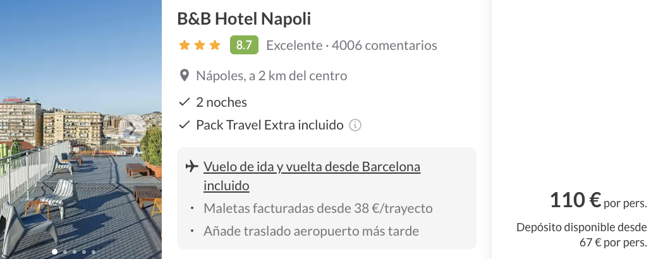Click the Nápoles distance from centre text

point(272,76)
